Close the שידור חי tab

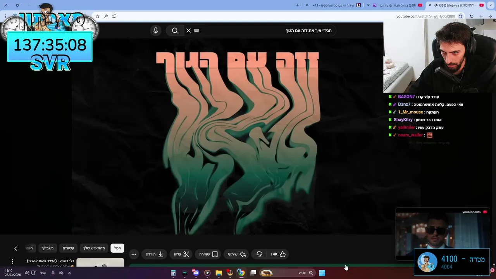307,5
